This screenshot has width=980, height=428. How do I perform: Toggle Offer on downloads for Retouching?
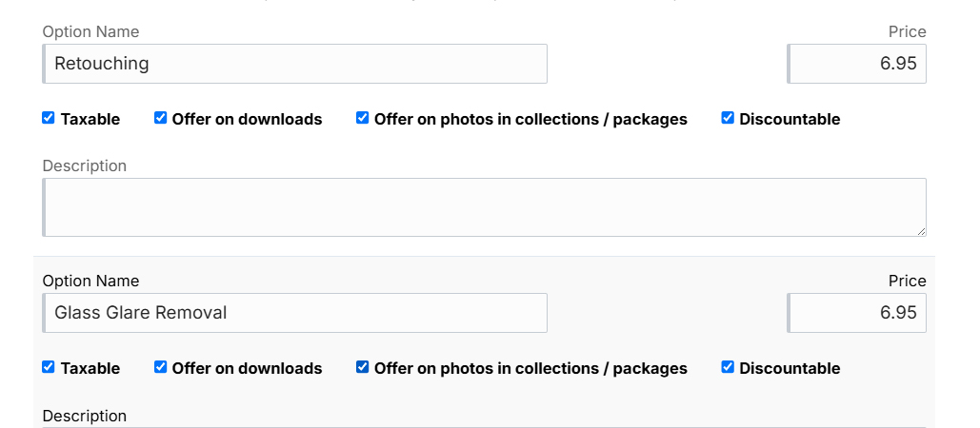[x=161, y=118]
